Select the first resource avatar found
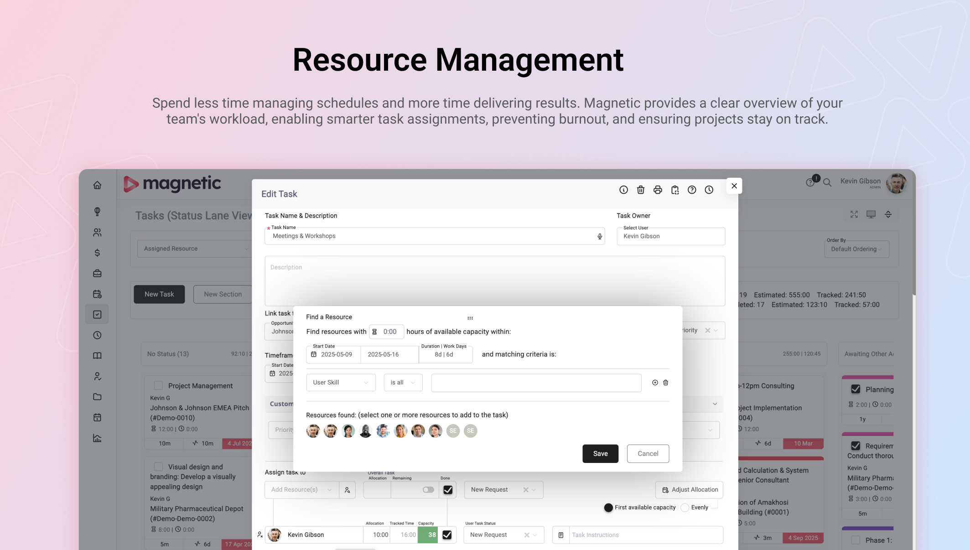 pos(313,431)
